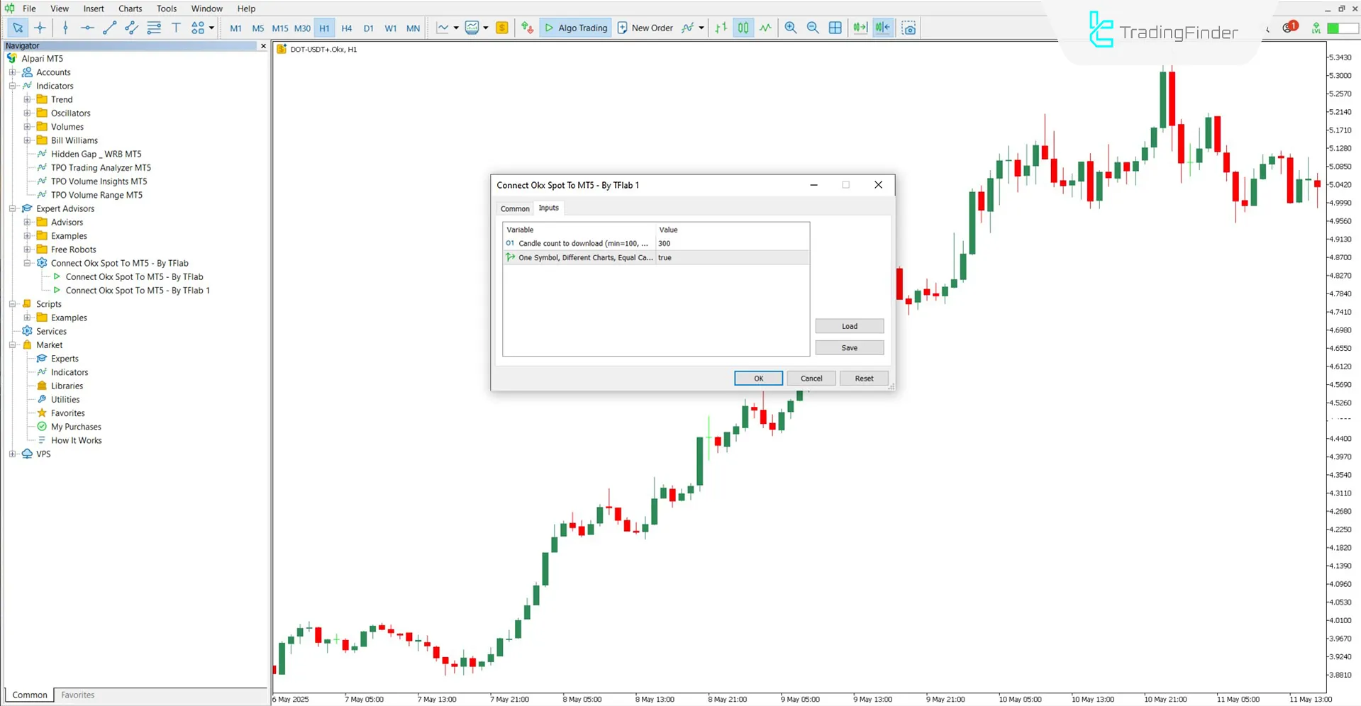The height and width of the screenshot is (706, 1361).
Task: Toggle chart auto scroll icon
Action: 860,28
